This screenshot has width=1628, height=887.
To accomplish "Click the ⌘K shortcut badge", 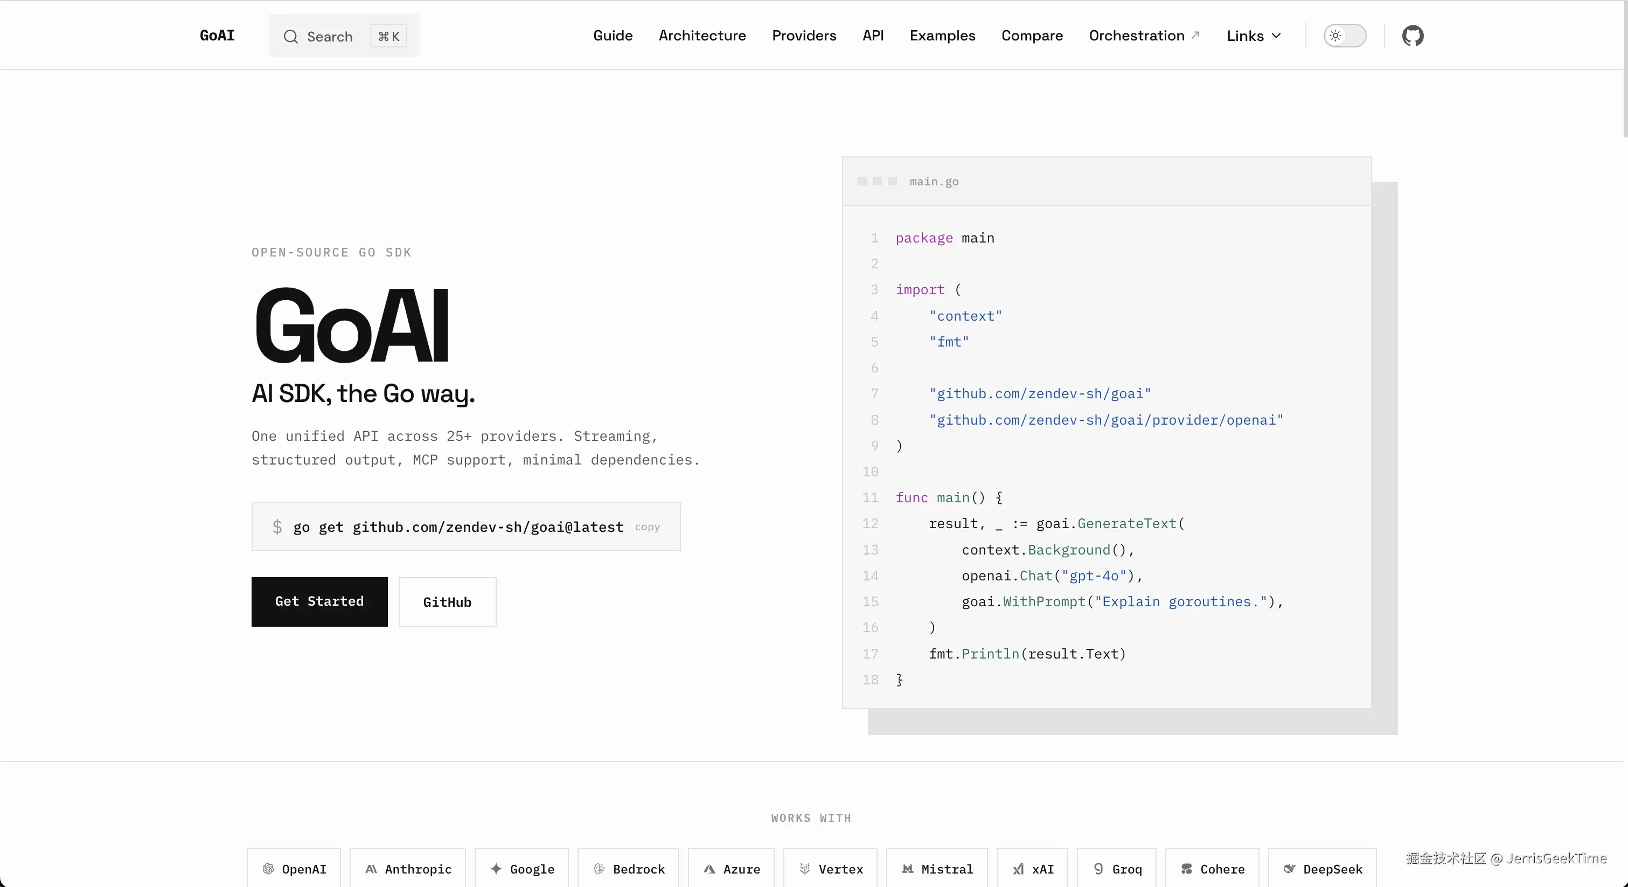I will pyautogui.click(x=388, y=37).
